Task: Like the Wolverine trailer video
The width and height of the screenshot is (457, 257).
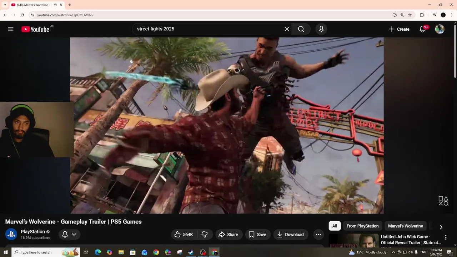Action: tap(184, 235)
